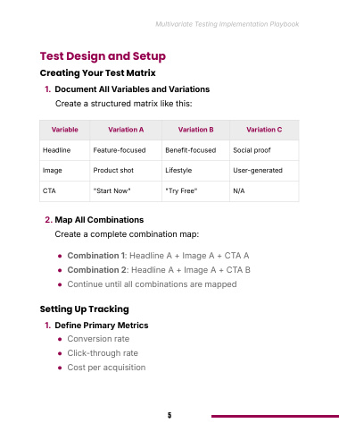
Task: Select the Combination 1 bullet text
Action: tap(158, 256)
